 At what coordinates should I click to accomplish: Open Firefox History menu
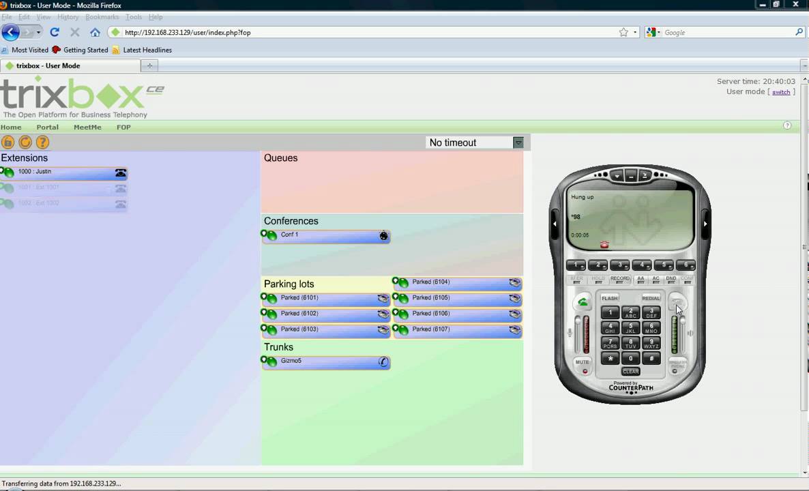click(68, 17)
